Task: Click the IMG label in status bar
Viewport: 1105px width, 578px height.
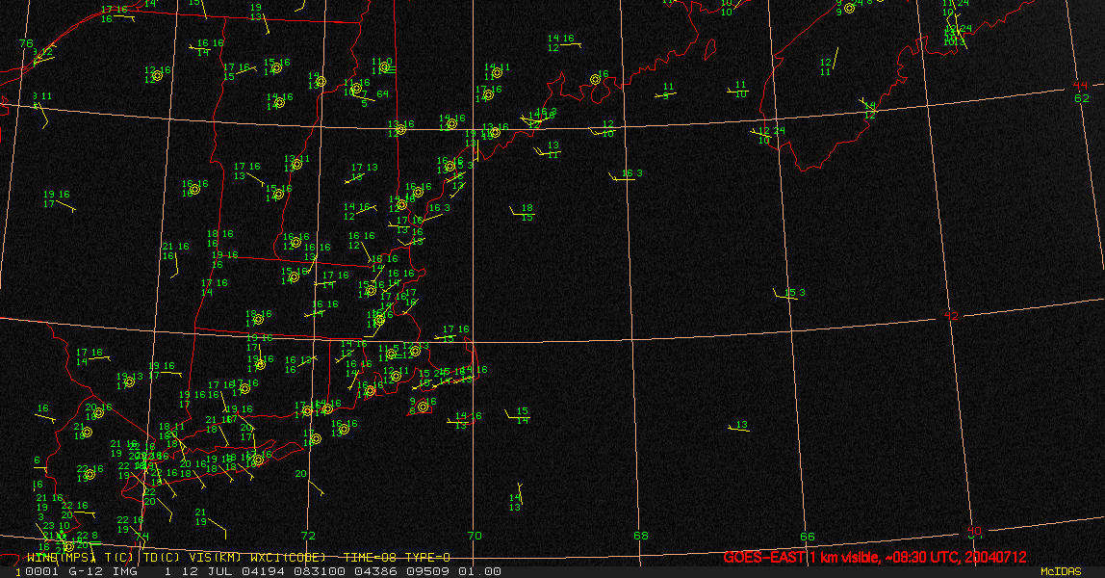Action: (124, 571)
